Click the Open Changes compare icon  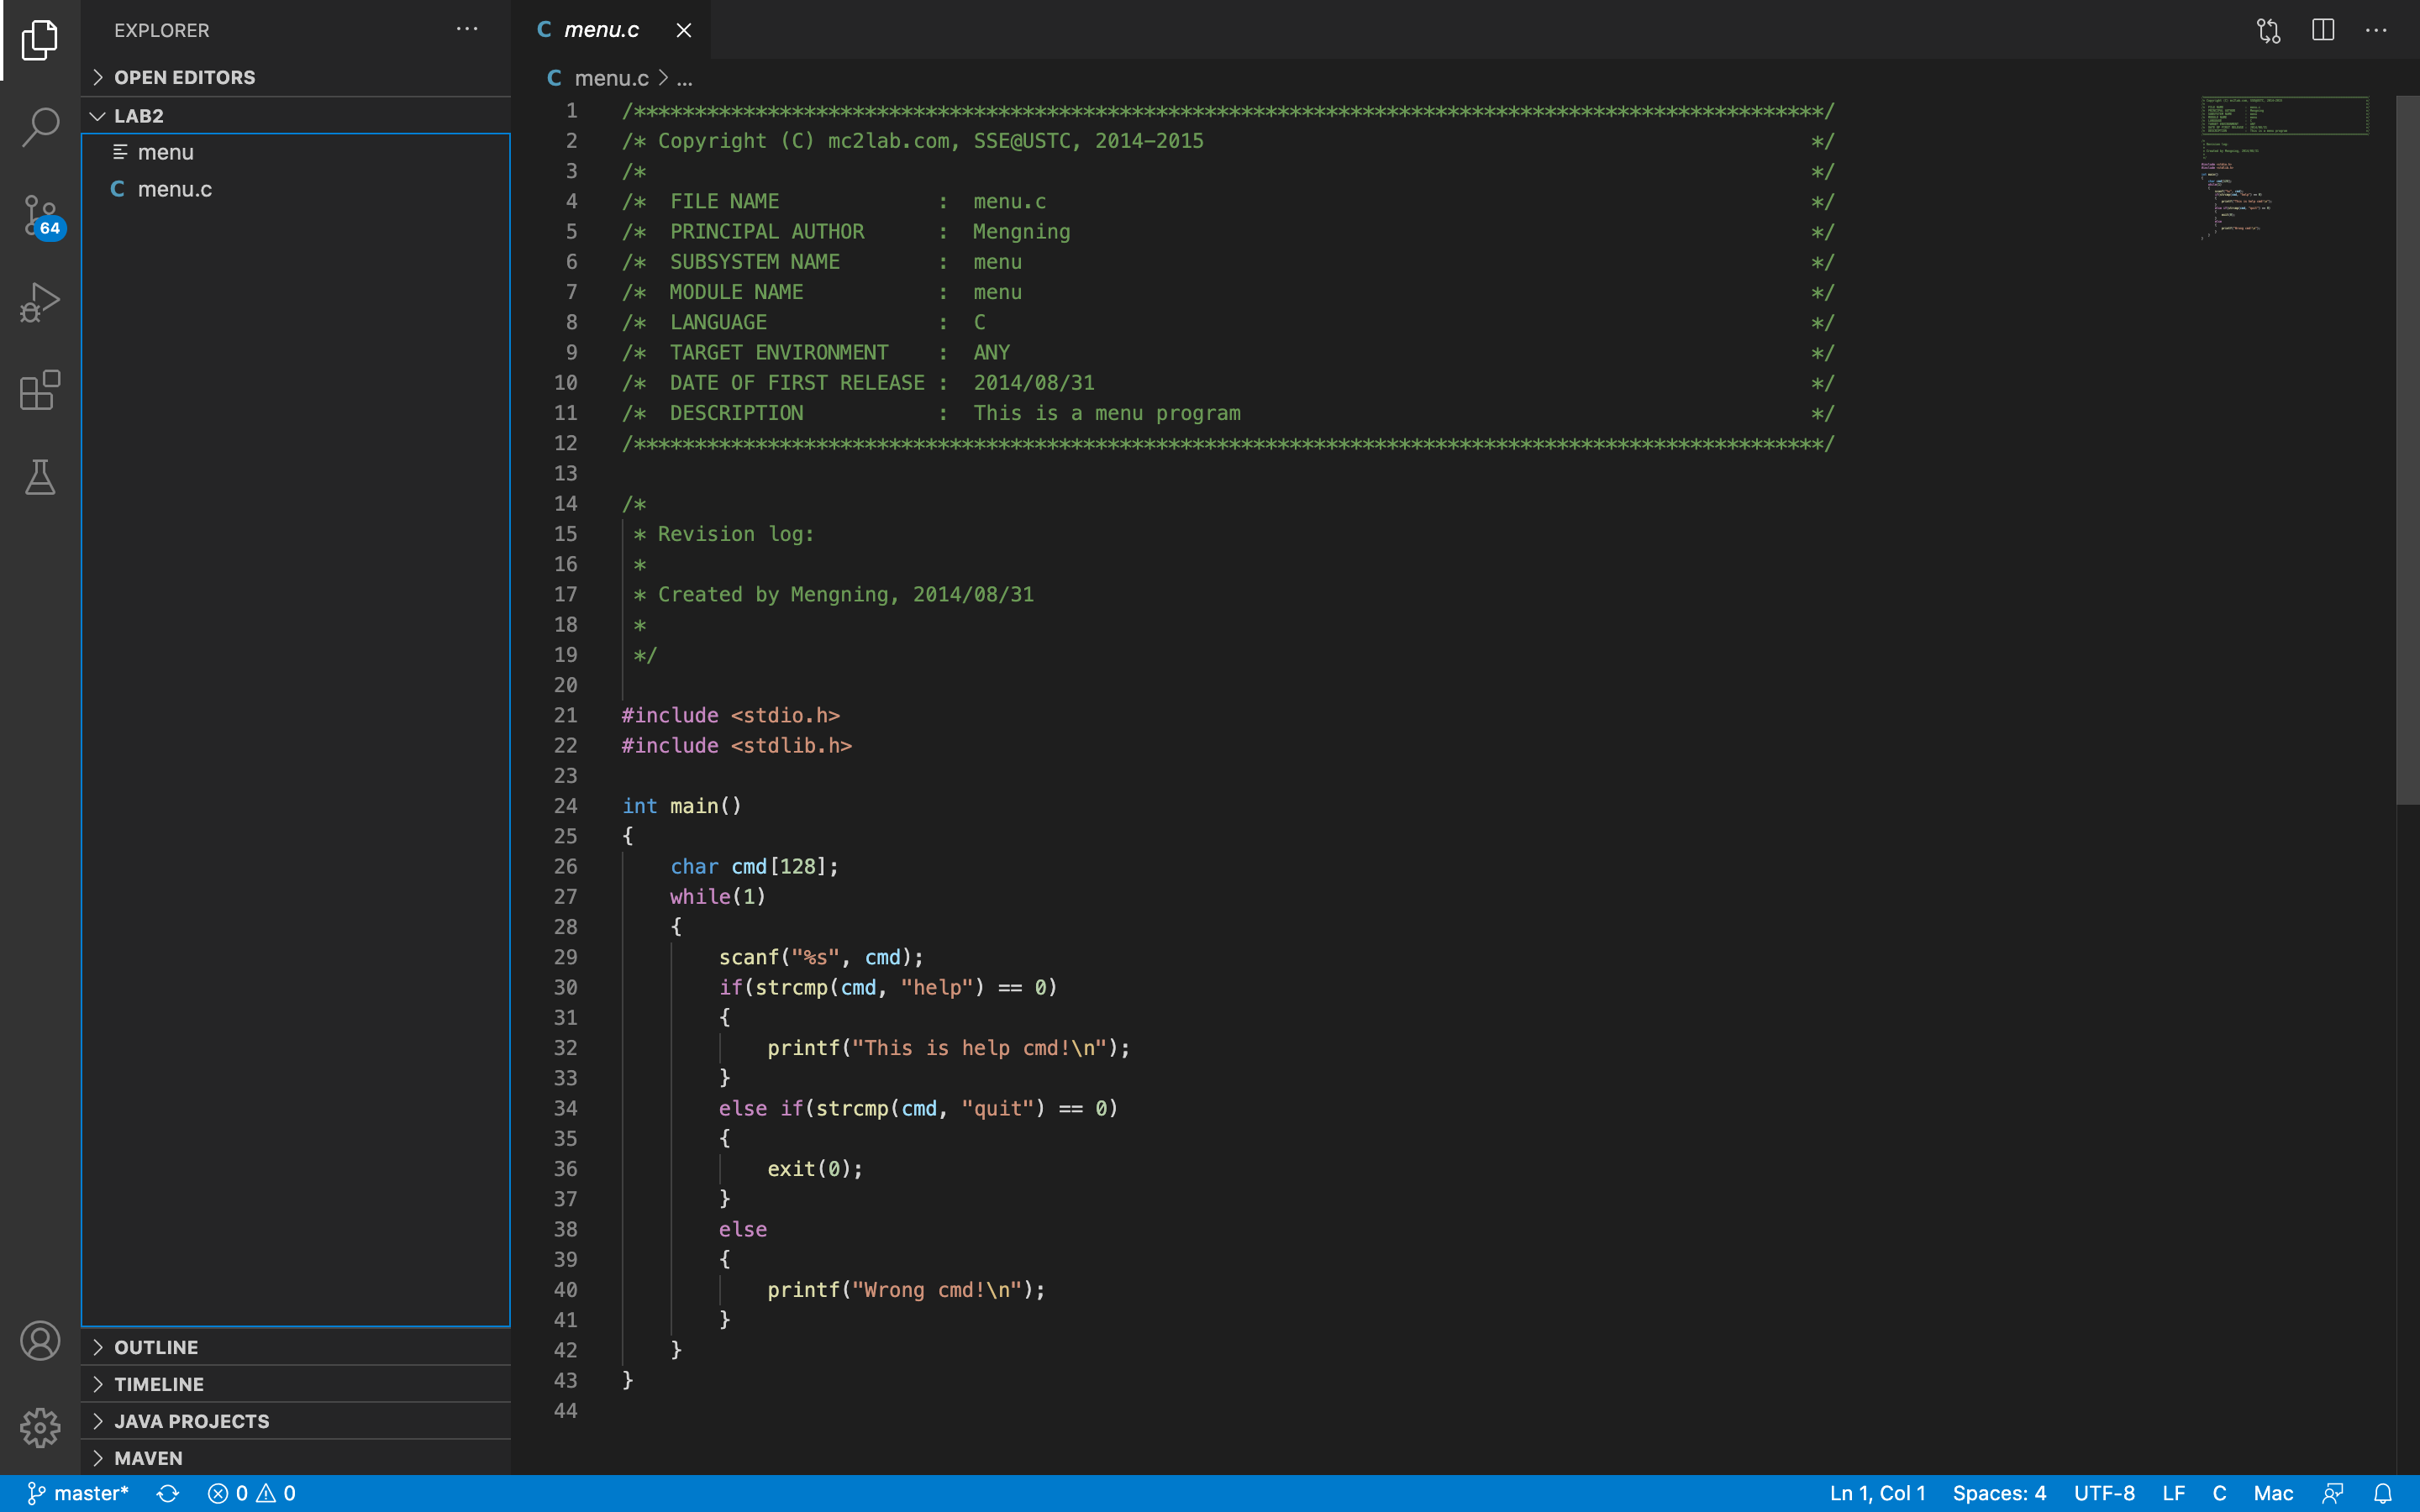click(x=2268, y=30)
